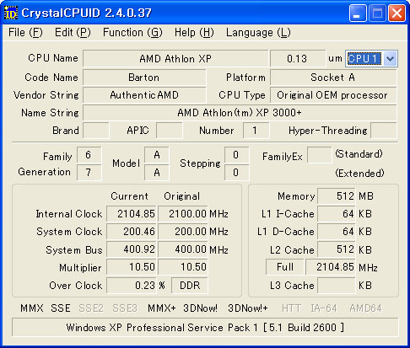Click the Over Clock 0.23 value
The image size is (410, 348).
pyautogui.click(x=131, y=286)
